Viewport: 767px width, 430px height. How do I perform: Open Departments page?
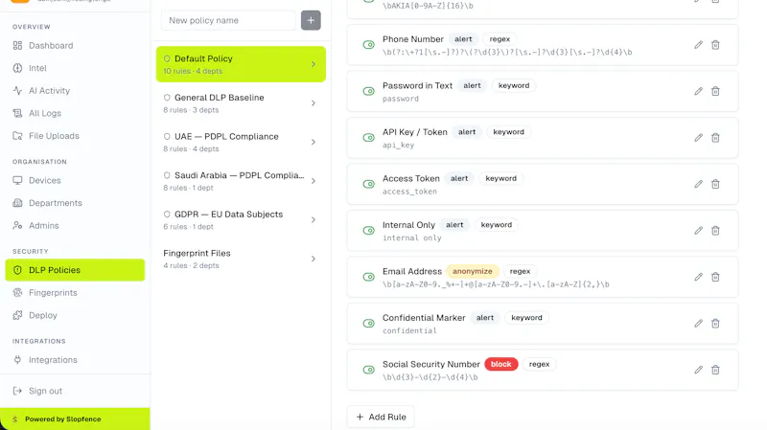point(75,203)
